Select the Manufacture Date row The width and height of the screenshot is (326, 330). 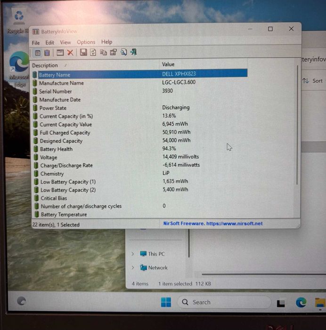click(140, 100)
